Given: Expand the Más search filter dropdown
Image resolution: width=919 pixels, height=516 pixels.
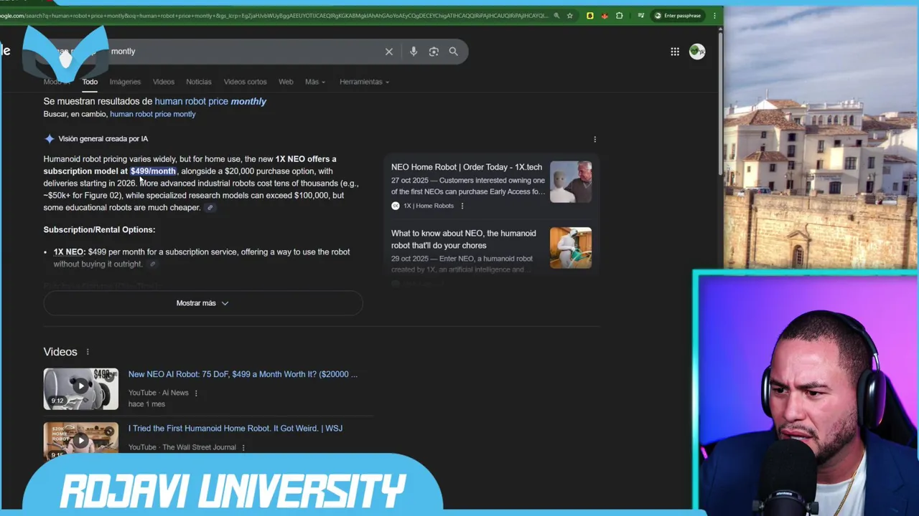Looking at the screenshot, I should (x=314, y=82).
